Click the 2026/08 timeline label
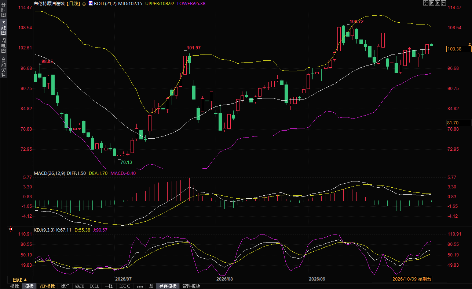 [x=225, y=279]
